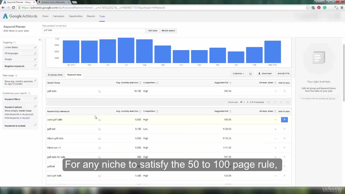Viewport: 345px width, 194px height.
Task: Click Hide keywords in my account link
Action: [x=19, y=114]
